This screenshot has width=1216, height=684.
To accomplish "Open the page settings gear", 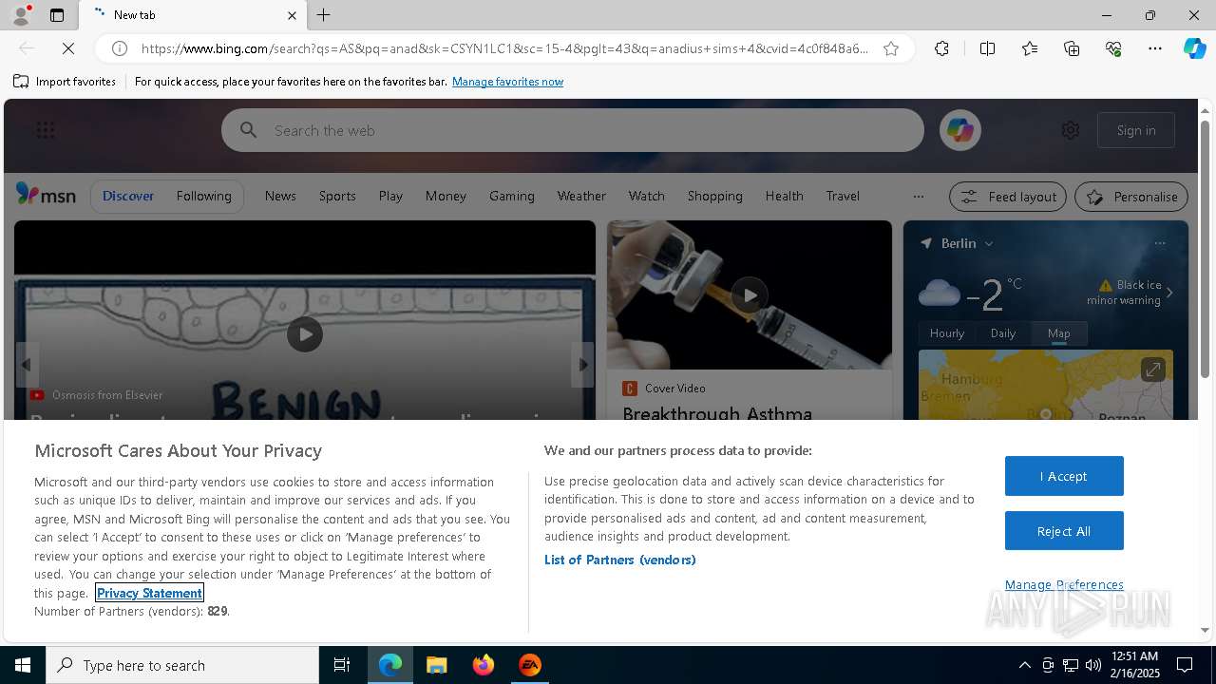I will 1071,130.
